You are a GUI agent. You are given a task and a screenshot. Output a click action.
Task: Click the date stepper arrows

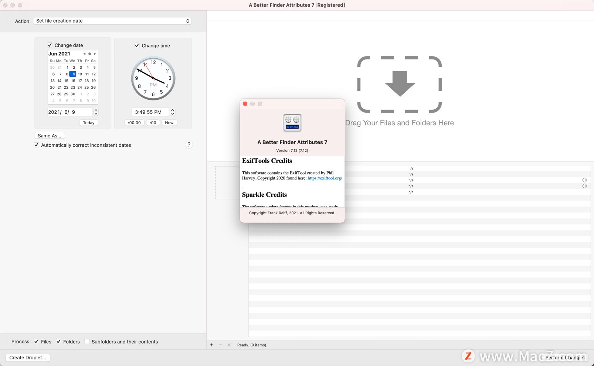tap(96, 112)
